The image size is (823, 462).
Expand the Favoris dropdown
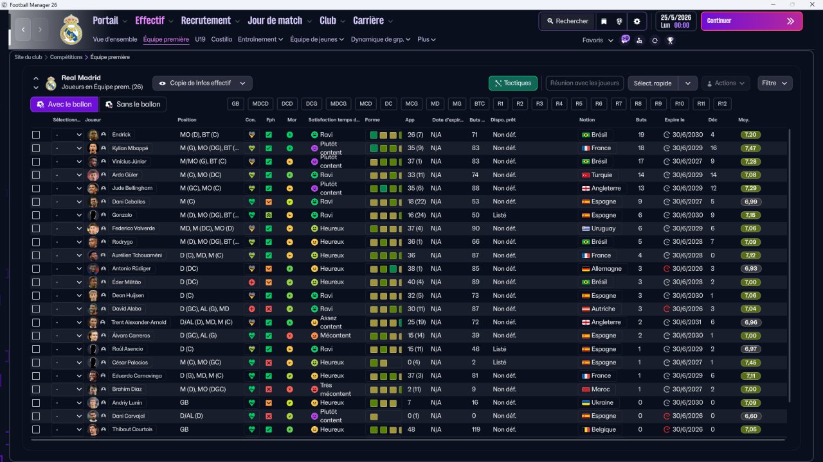coord(598,40)
